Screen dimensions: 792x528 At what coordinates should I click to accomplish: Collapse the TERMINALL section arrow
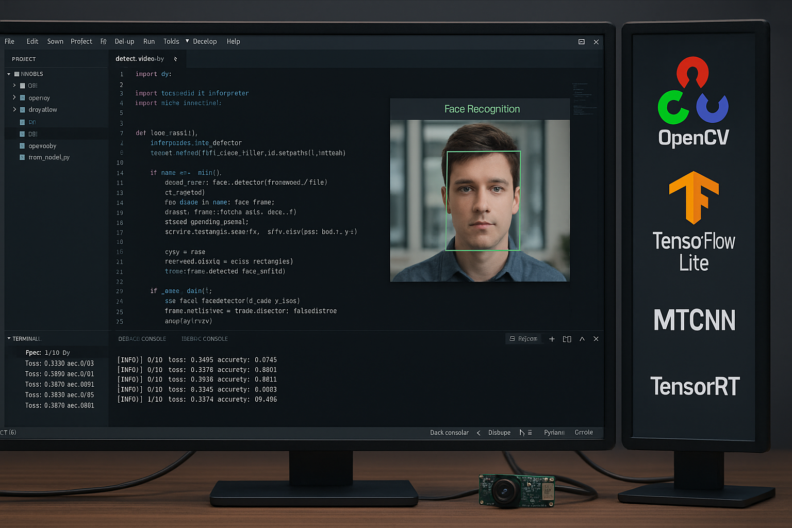[x=9, y=339]
